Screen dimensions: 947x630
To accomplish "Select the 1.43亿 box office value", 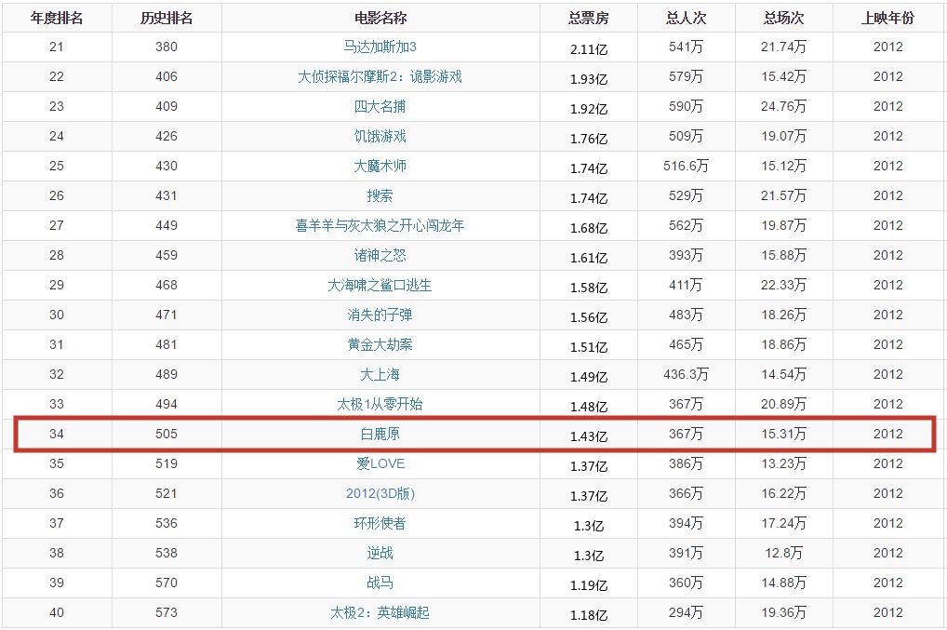I will coord(589,436).
